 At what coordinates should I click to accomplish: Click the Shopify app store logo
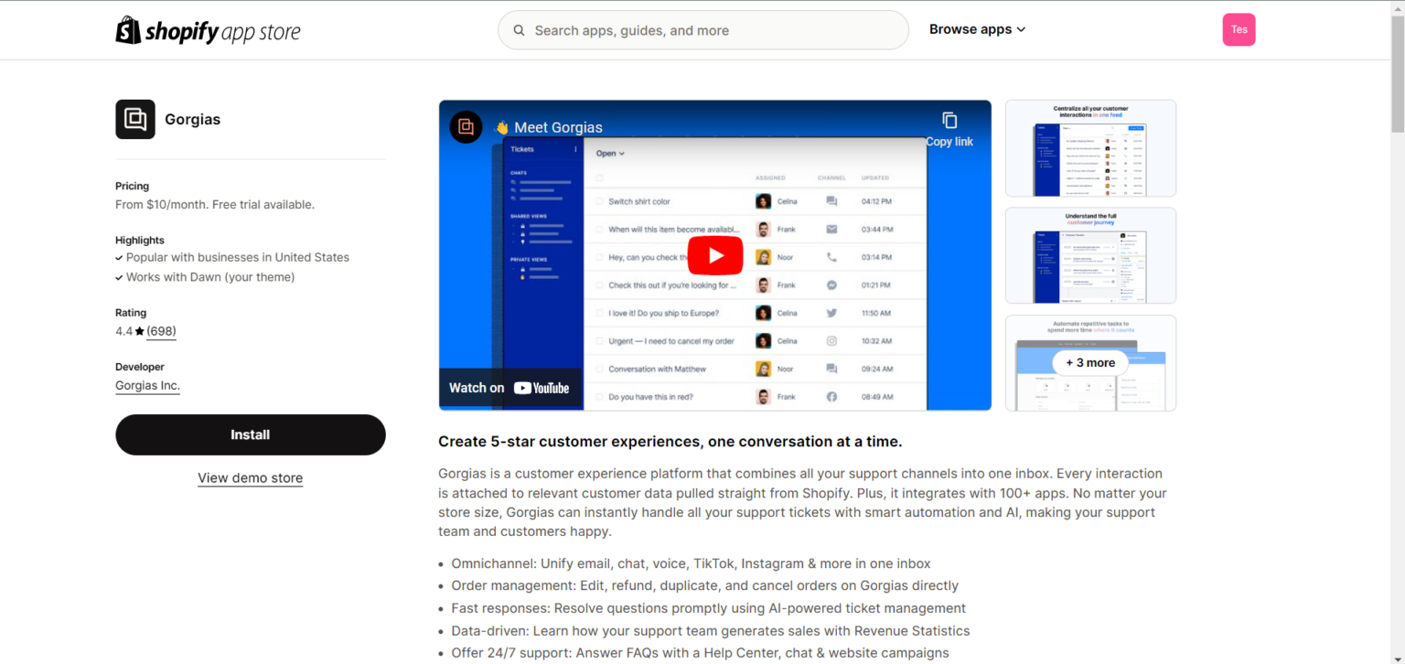208,29
